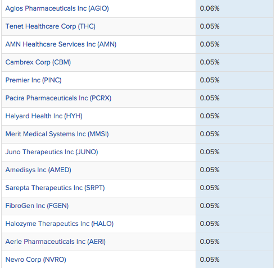The height and width of the screenshot is (268, 276).
Task: Select Halozyme Therapeutics Inc (HALO) link
Action: (60, 224)
